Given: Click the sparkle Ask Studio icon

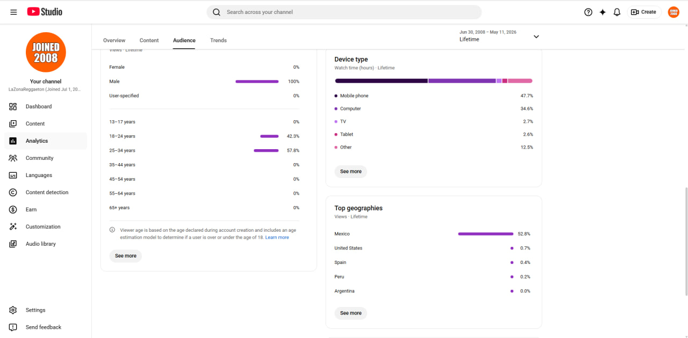Looking at the screenshot, I should coord(603,12).
